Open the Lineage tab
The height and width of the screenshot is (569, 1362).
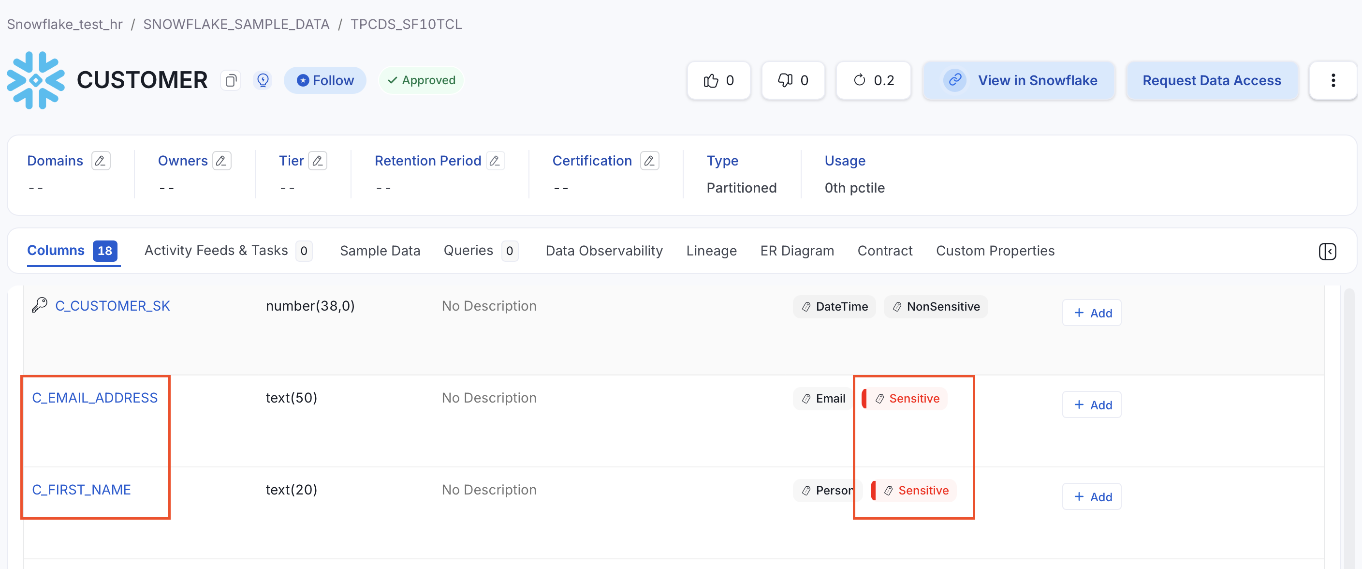(x=711, y=251)
